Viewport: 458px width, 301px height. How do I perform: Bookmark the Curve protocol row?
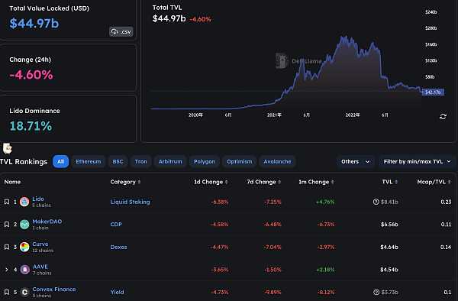(7, 247)
